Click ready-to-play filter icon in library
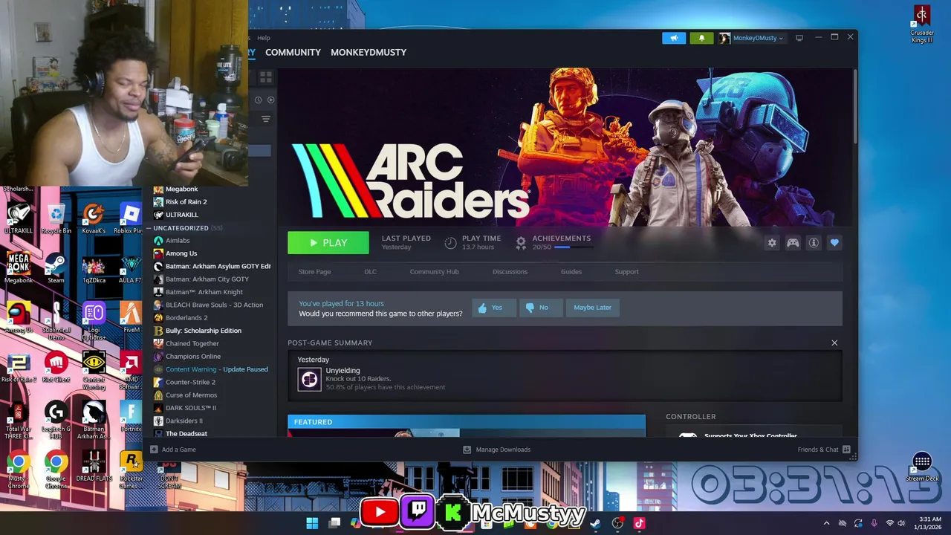This screenshot has width=951, height=535. [x=270, y=100]
